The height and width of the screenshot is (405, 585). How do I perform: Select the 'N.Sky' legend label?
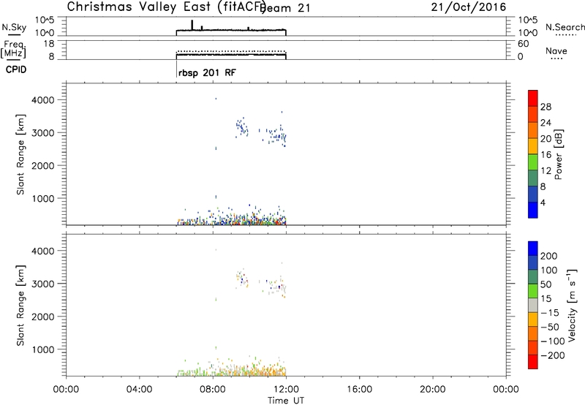pyautogui.click(x=14, y=27)
